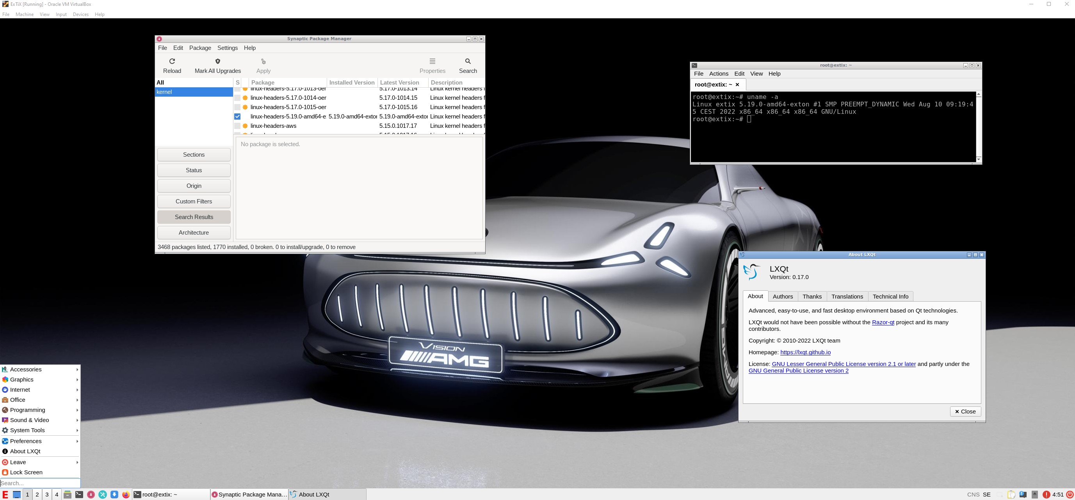Image resolution: width=1075 pixels, height=500 pixels.
Task: Toggle the linux-headers-5.19.0-amd64-exton checkbox
Action: (237, 117)
